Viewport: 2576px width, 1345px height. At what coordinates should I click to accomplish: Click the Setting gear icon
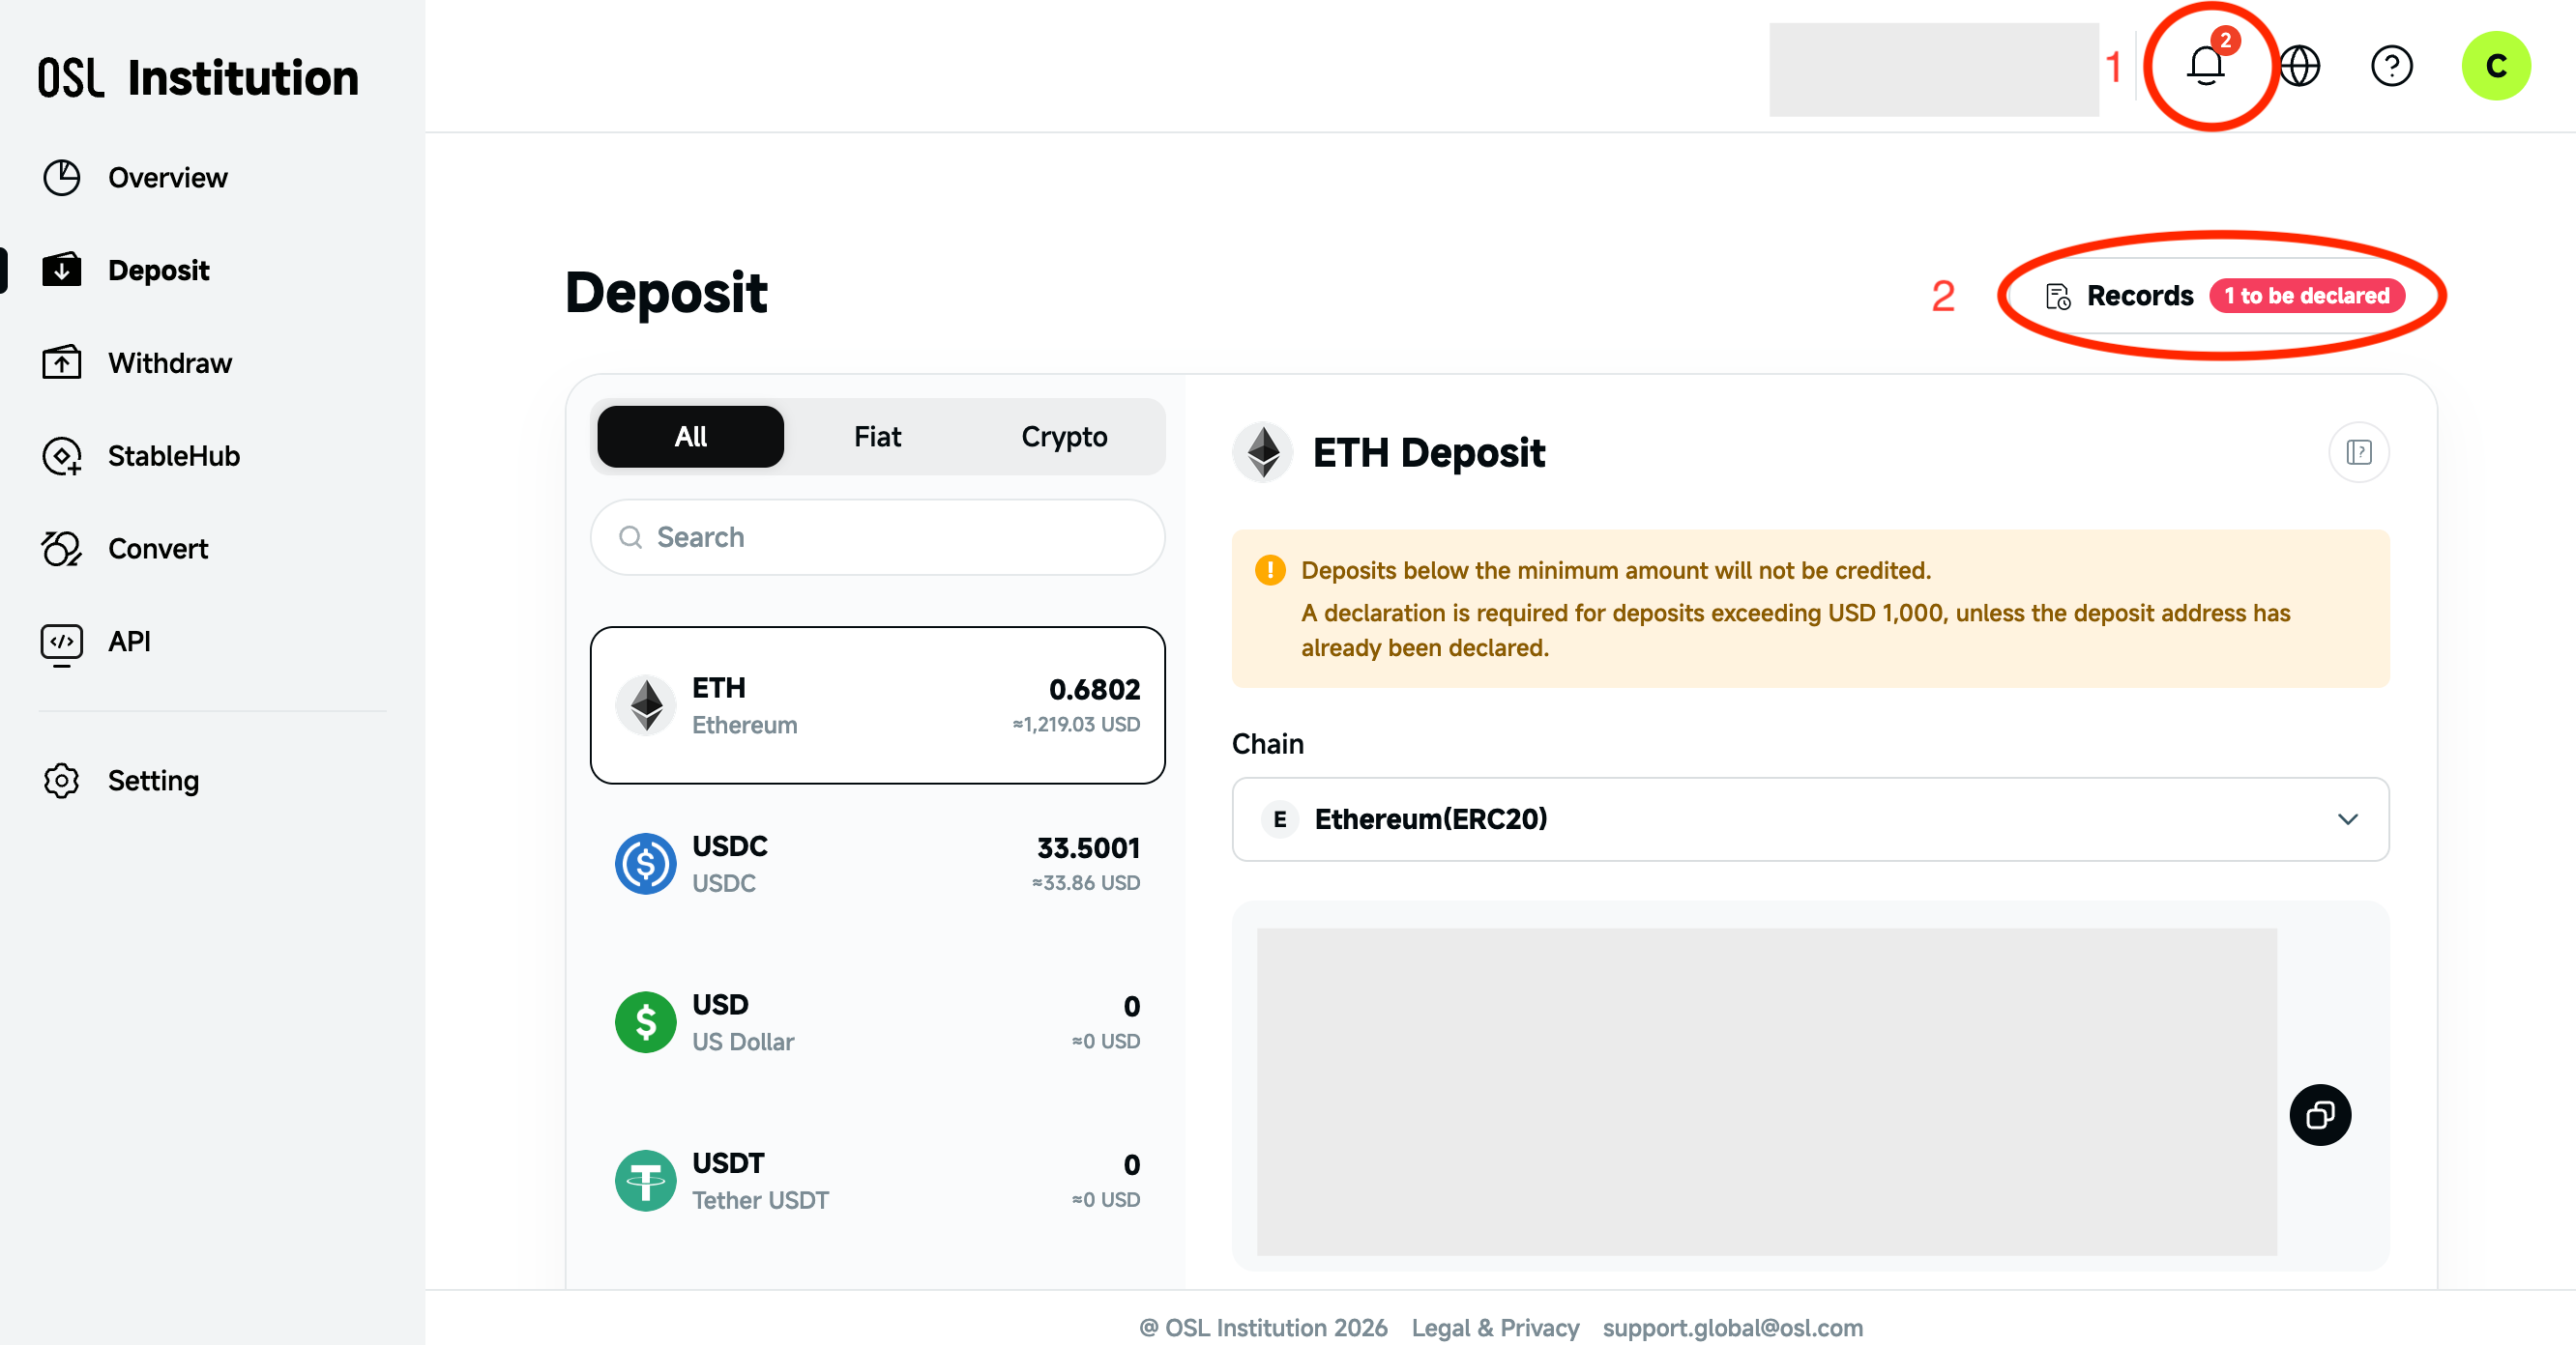61,781
